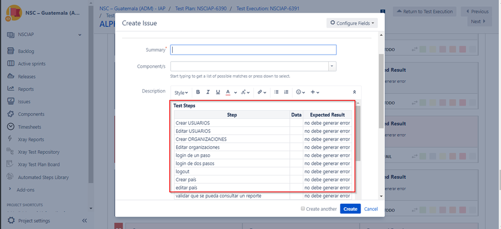Click the Xray Test Repository icon

pyautogui.click(x=10, y=152)
